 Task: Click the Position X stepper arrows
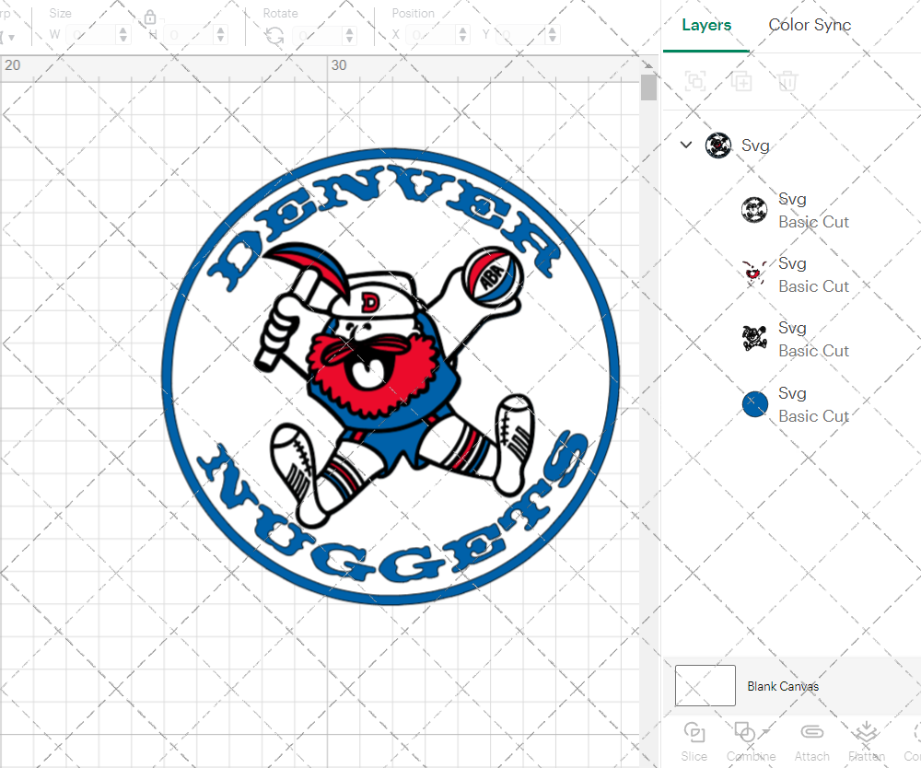(x=463, y=35)
